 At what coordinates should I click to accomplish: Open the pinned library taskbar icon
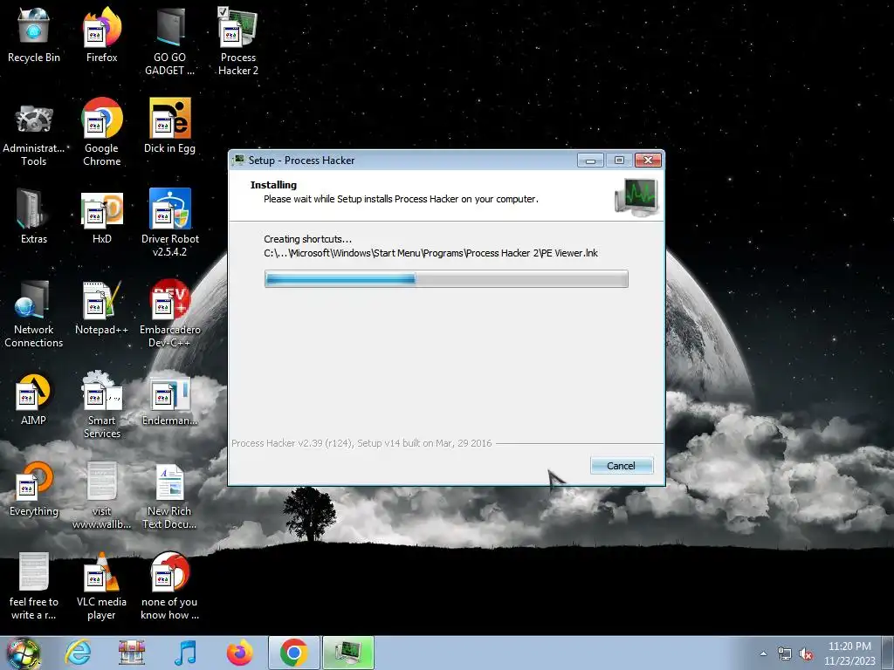[131, 653]
